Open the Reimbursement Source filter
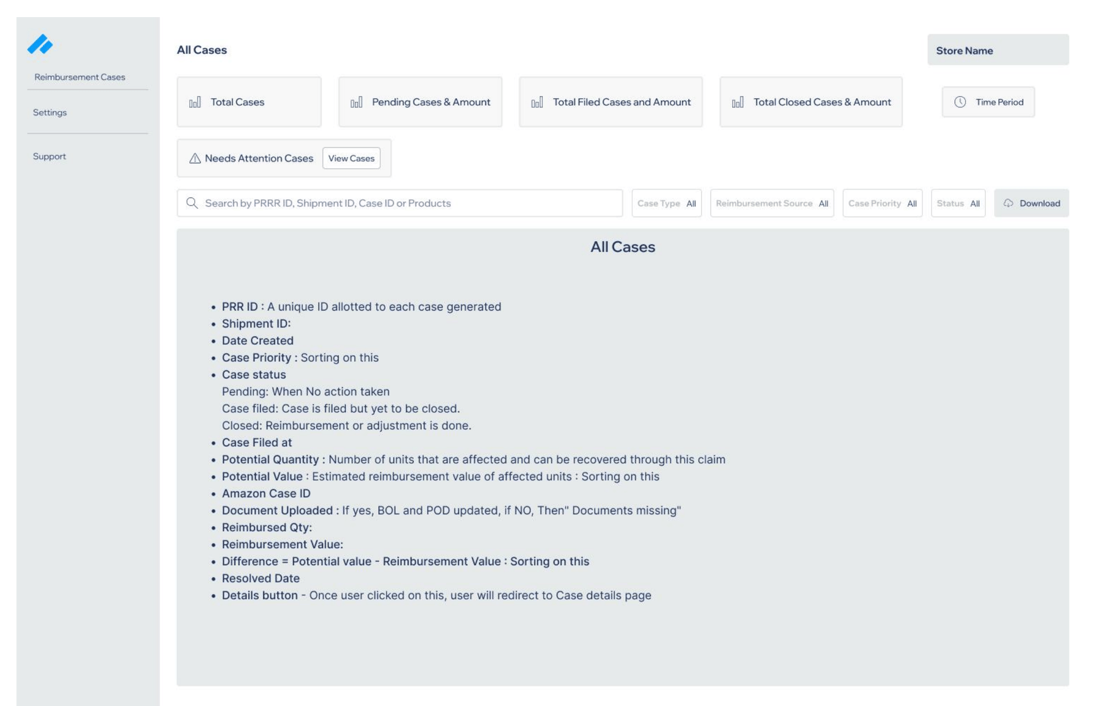This screenshot has width=1101, height=706. [772, 203]
